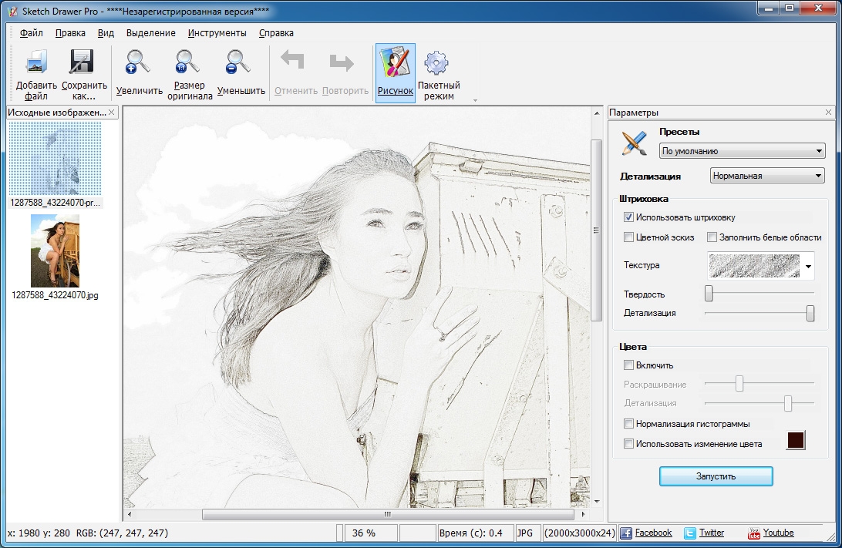
Task: Enable Использовать изменение цвета checkbox
Action: (628, 444)
